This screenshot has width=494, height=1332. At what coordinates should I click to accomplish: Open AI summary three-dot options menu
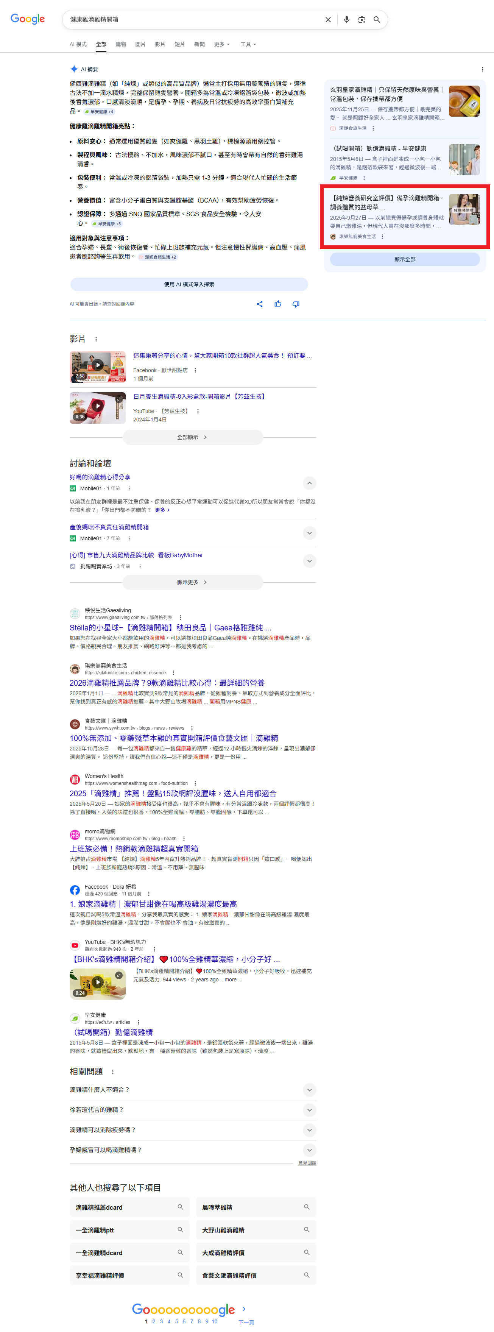point(482,69)
